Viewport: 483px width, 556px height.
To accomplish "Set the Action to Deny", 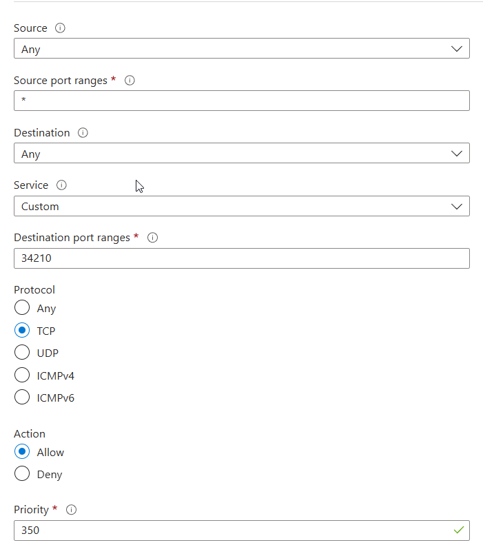I will click(22, 474).
